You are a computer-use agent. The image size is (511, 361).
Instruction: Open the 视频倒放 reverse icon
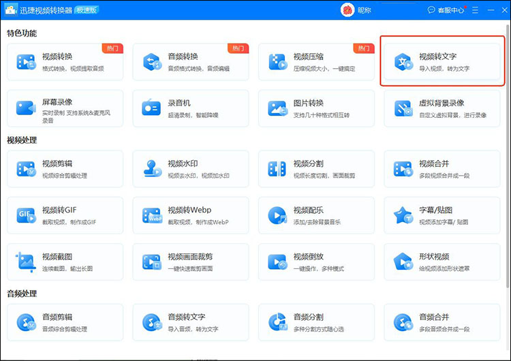point(277,262)
